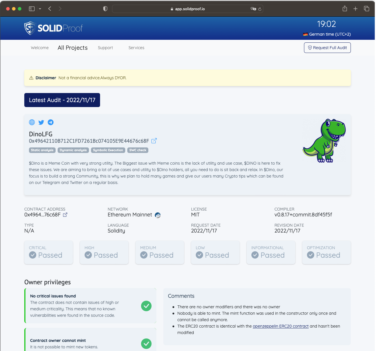Click the short address 0x4964...76c68F
Image resolution: width=376 pixels, height=351 pixels.
click(x=42, y=215)
